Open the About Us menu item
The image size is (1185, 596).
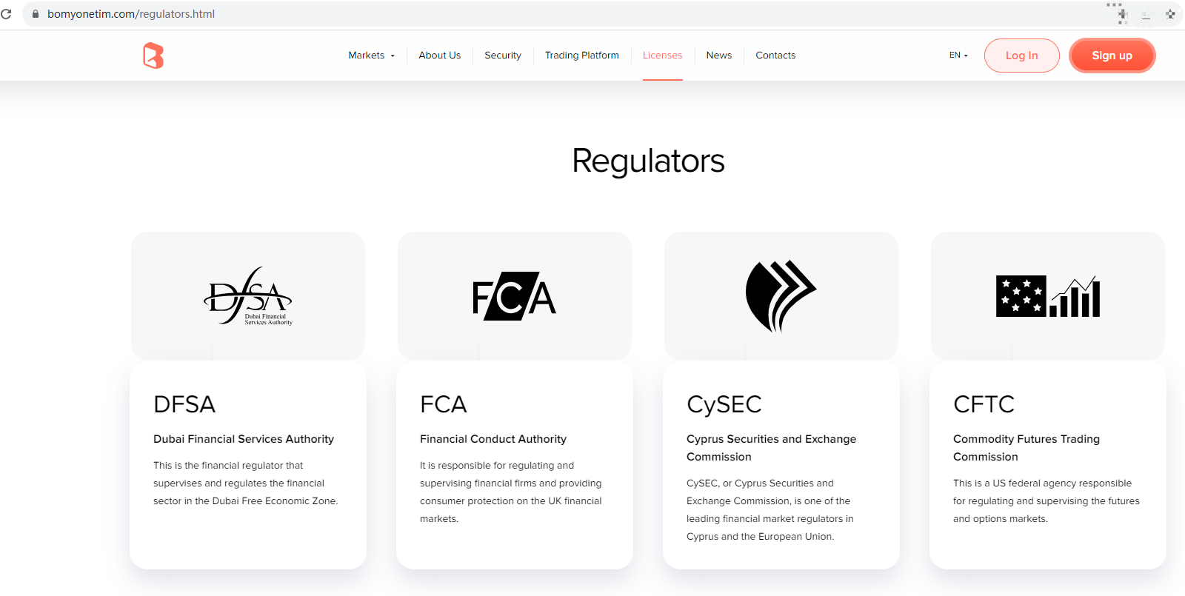tap(439, 56)
